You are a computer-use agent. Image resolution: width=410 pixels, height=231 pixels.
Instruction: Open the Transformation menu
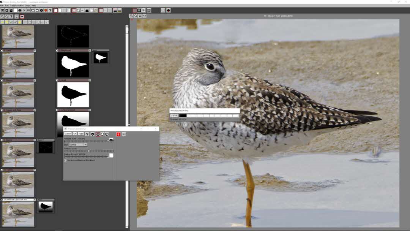17,6
